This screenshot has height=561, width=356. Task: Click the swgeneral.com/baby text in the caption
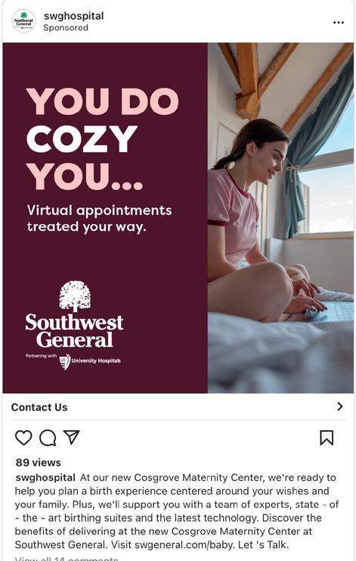(x=184, y=545)
